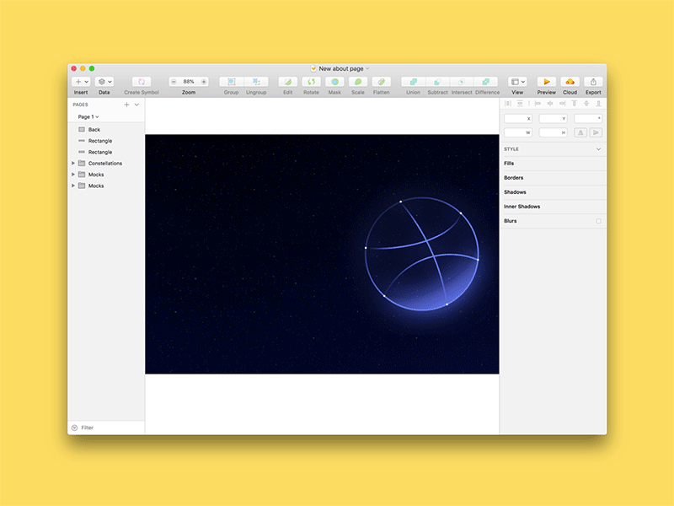Select the Edit tool icon
The image size is (674, 506).
click(288, 81)
